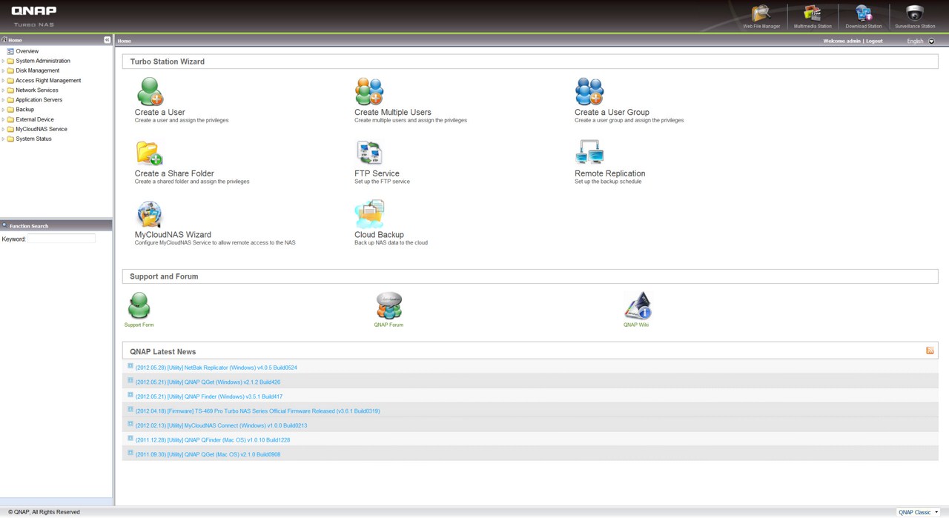Image resolution: width=949 pixels, height=518 pixels.
Task: Expand the Application Servers tree node
Action: click(3, 99)
